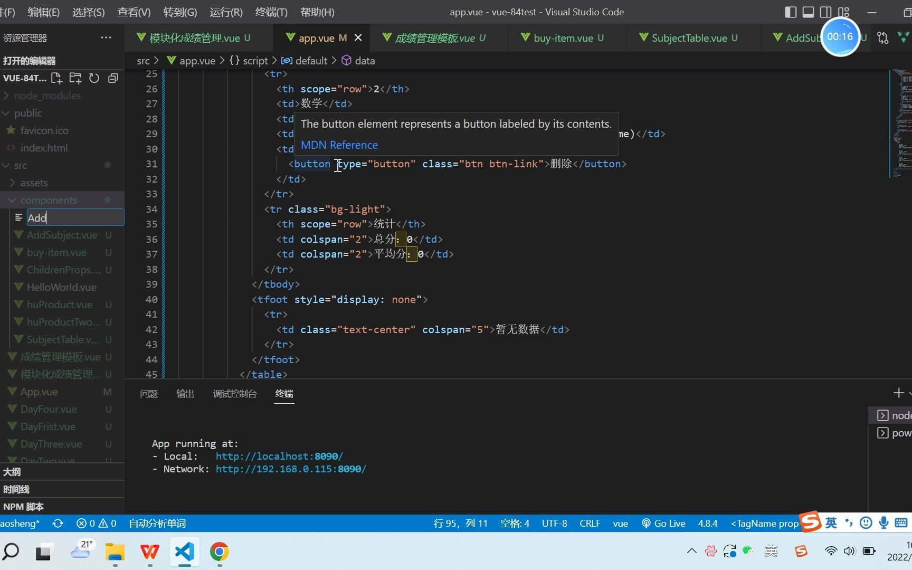The width and height of the screenshot is (912, 570).
Task: Open the 调试控制台 debug console tab
Action: click(235, 394)
